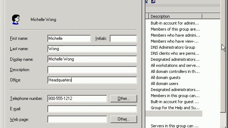
Task: Sort list by Description column header
Action: coord(176,16)
